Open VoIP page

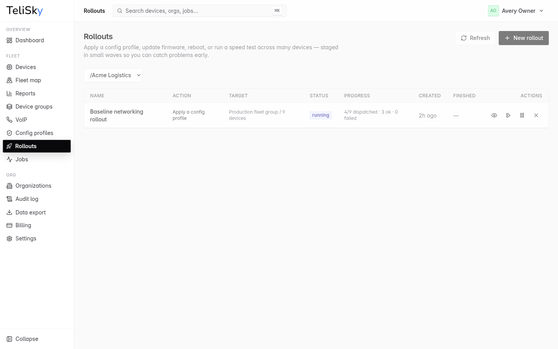pos(37,120)
